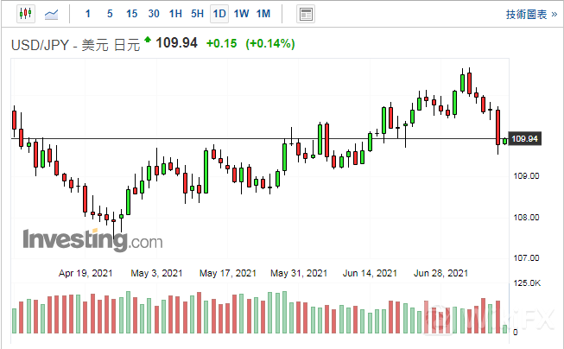
Task: Select the 30 minute interval
Action: [154, 14]
